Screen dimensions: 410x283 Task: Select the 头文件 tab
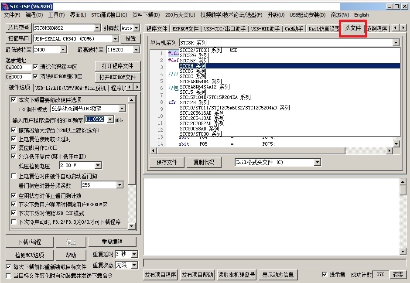click(x=353, y=28)
